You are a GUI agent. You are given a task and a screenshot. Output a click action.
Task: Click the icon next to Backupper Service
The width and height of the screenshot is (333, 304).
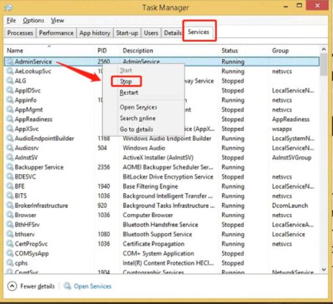pyautogui.click(x=10, y=167)
